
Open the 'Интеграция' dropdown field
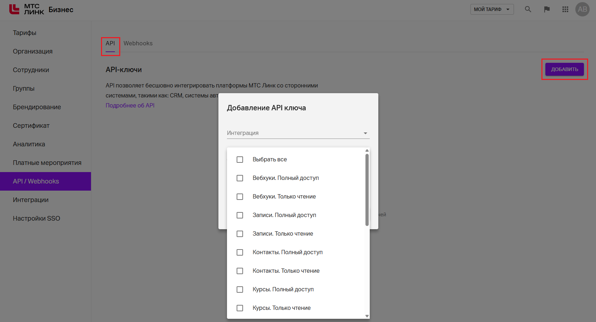tap(298, 133)
